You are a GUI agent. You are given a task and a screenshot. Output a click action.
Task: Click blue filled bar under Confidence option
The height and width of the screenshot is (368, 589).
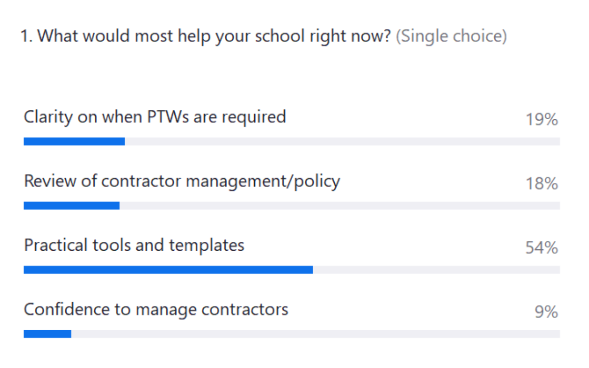point(47,334)
